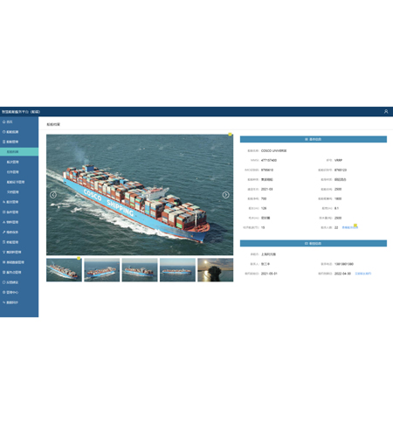Show the previous ship photo with left arrow

pyautogui.click(x=53, y=195)
